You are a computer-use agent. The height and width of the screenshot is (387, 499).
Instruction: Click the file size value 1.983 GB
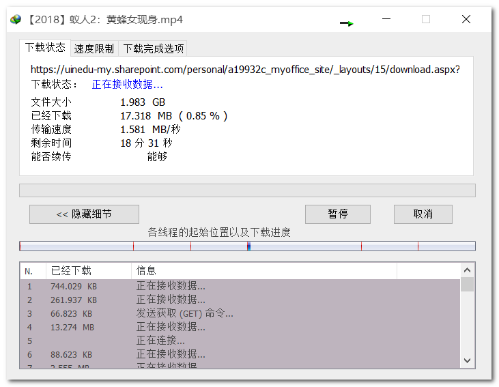coord(143,102)
